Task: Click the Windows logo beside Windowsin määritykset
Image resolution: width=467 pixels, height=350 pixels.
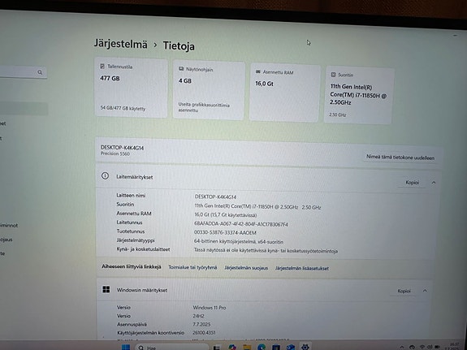Action: pyautogui.click(x=106, y=289)
